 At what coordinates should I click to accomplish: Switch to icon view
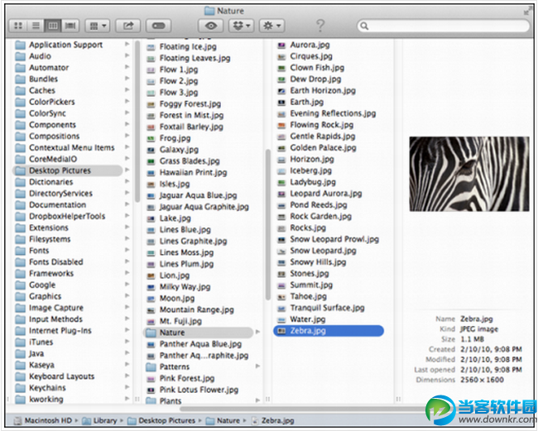[x=18, y=26]
